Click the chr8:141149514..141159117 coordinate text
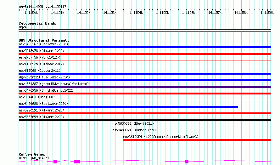 coord(42,7)
